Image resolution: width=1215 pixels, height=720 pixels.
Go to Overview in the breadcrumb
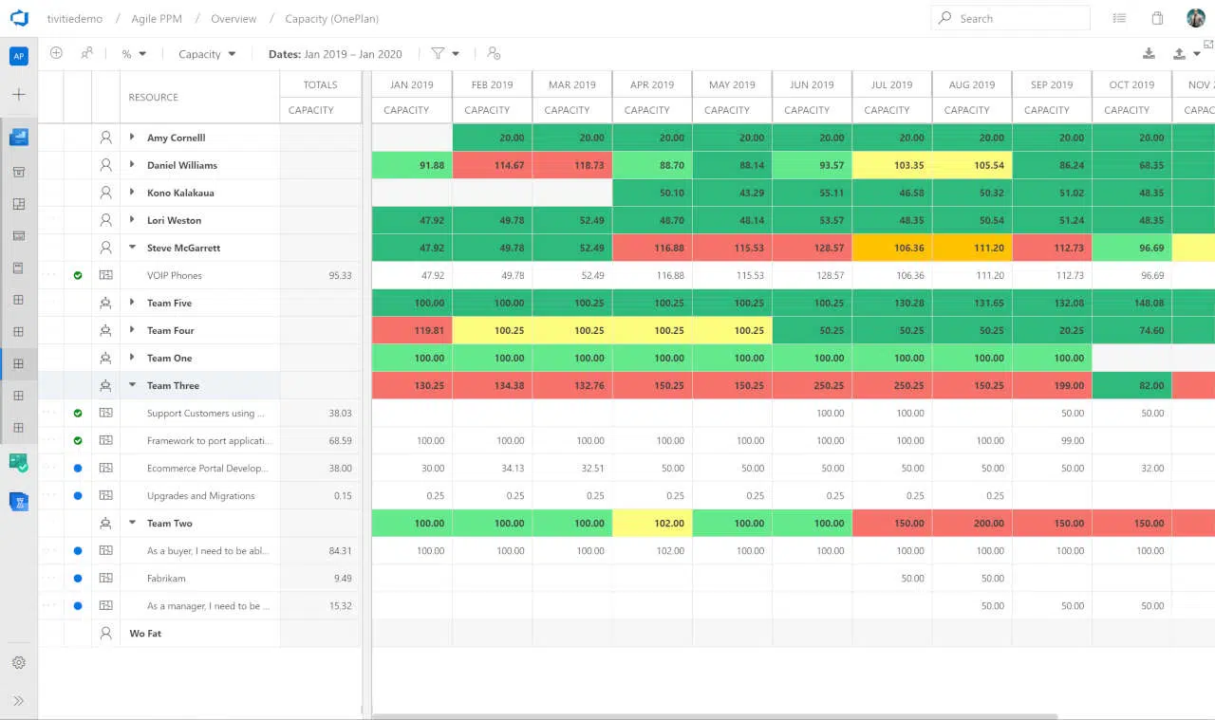coord(234,19)
